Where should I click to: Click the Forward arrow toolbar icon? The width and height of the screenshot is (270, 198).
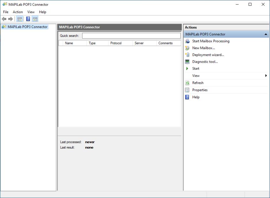click(x=11, y=19)
